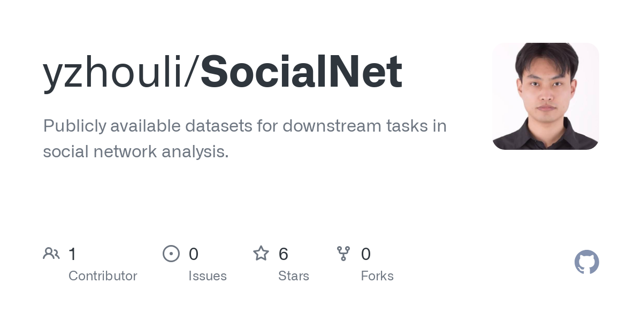The image size is (642, 321).
Task: Click the Stars label
Action: tap(294, 276)
